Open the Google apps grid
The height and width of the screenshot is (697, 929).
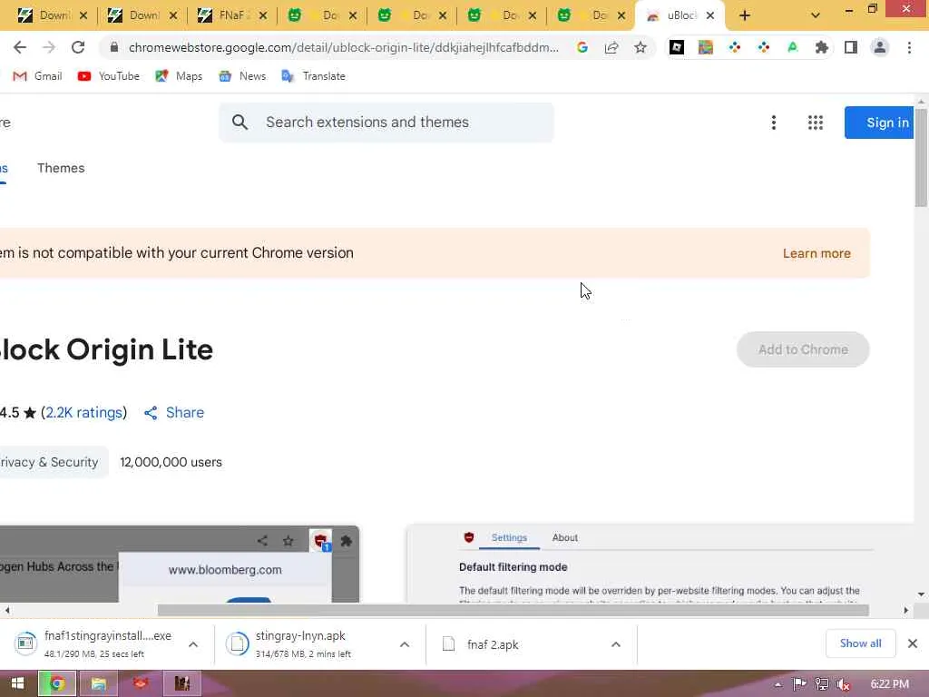coord(816,123)
